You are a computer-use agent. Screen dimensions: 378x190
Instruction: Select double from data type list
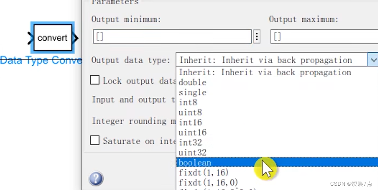(277, 82)
